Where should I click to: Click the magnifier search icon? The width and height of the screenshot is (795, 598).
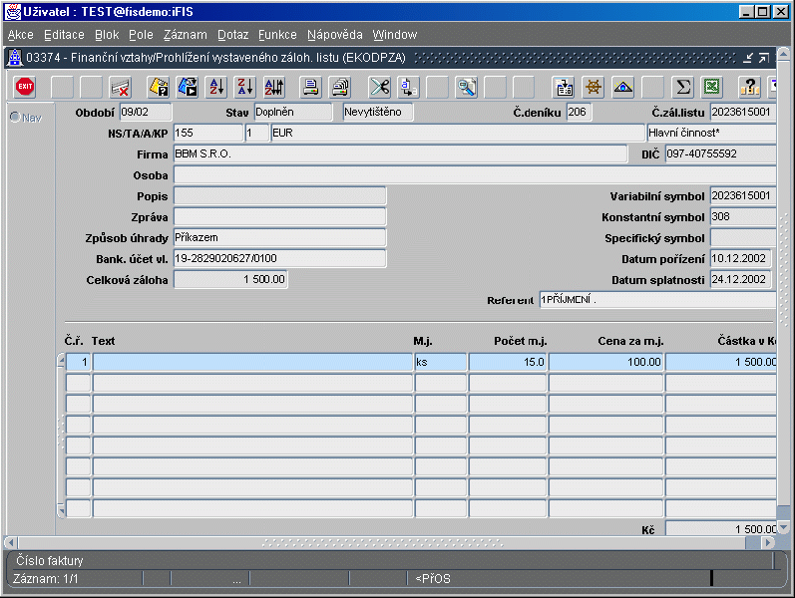(x=466, y=87)
